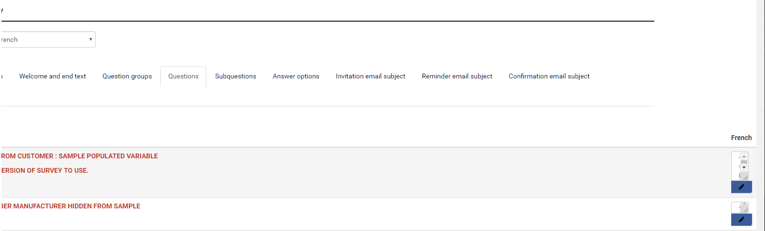765x231 pixels.
Task: Click the page's vertical scrollbar track
Action: [x=761, y=115]
